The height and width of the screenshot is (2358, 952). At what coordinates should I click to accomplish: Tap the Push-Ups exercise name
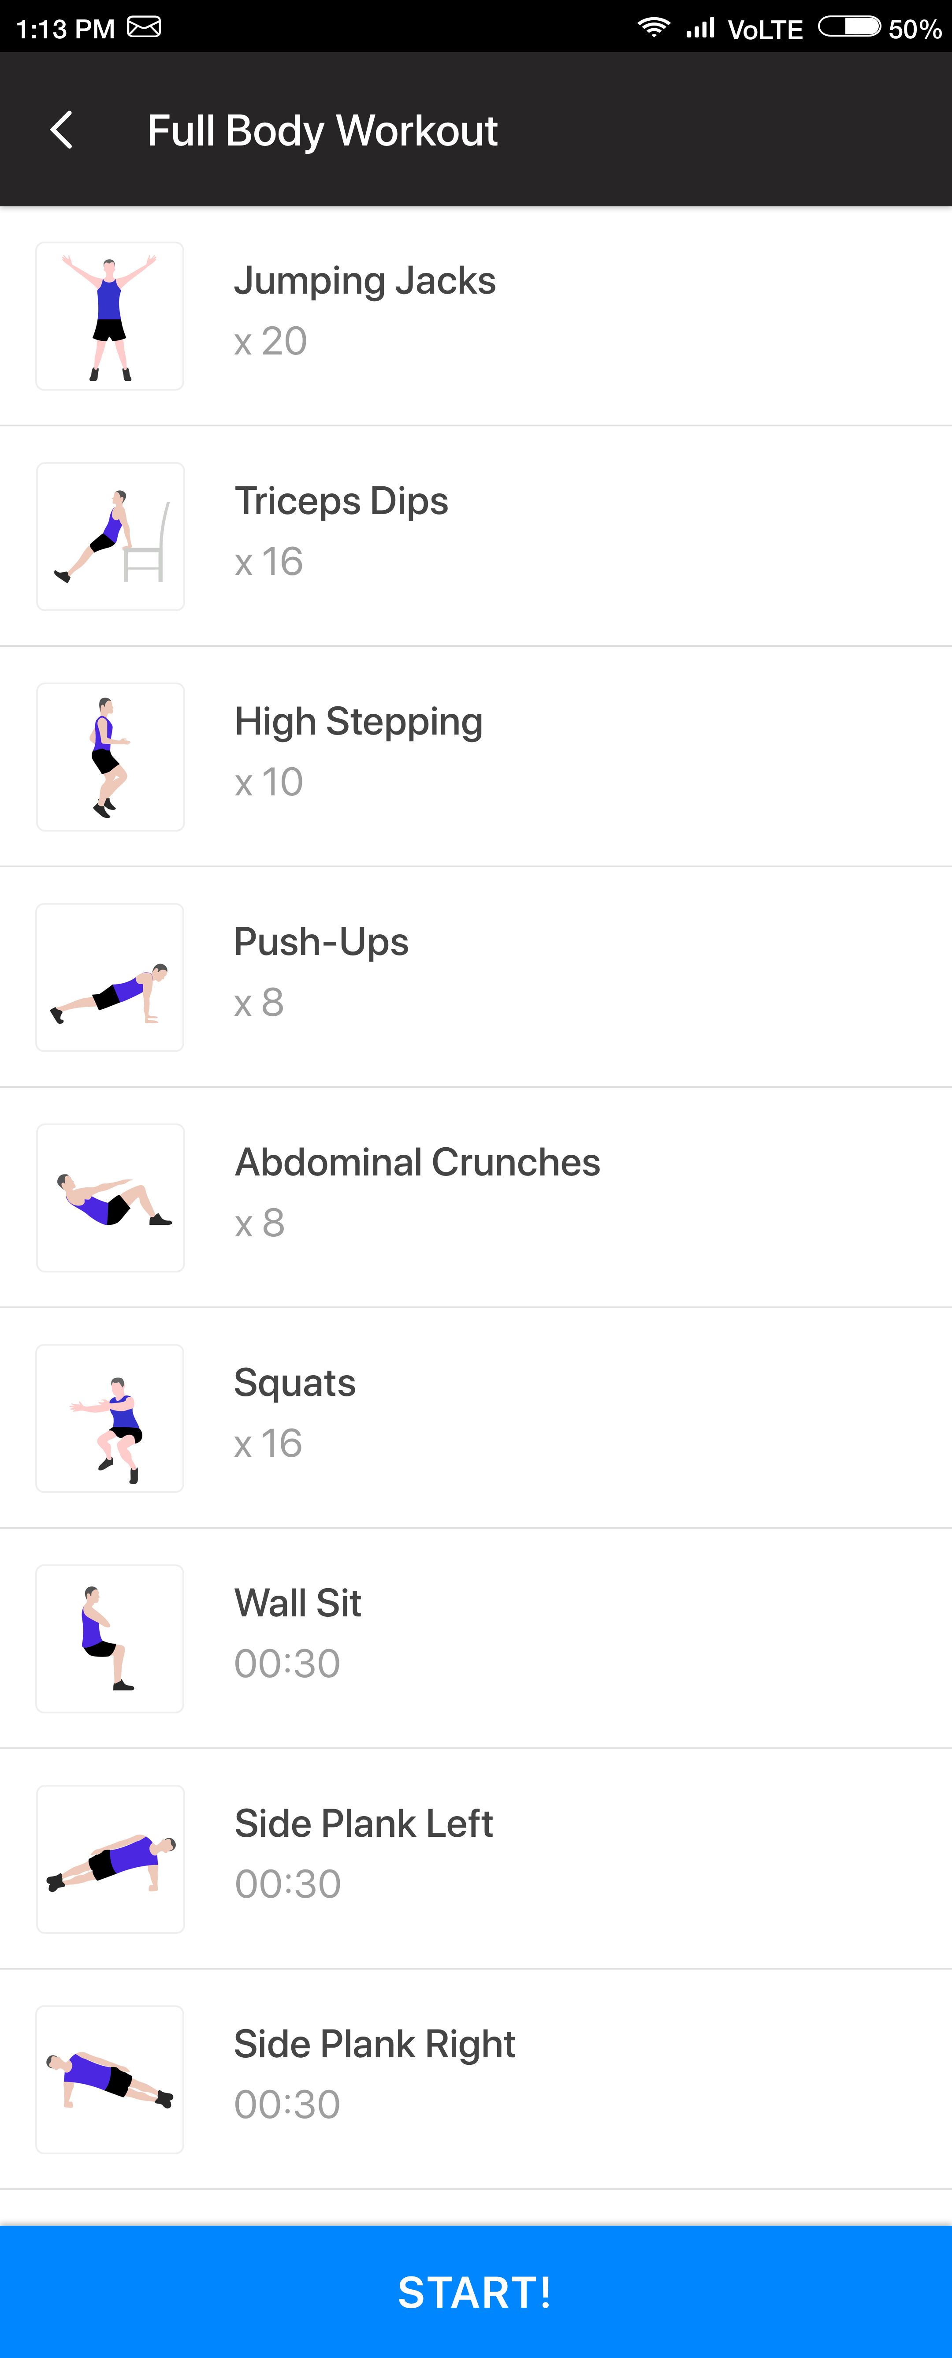click(x=321, y=943)
